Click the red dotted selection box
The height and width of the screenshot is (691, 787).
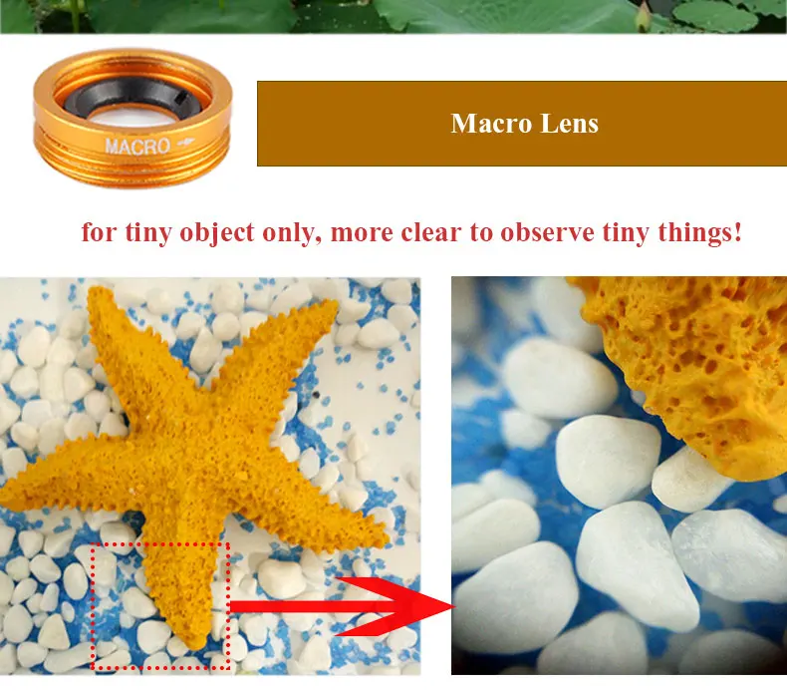(x=160, y=606)
